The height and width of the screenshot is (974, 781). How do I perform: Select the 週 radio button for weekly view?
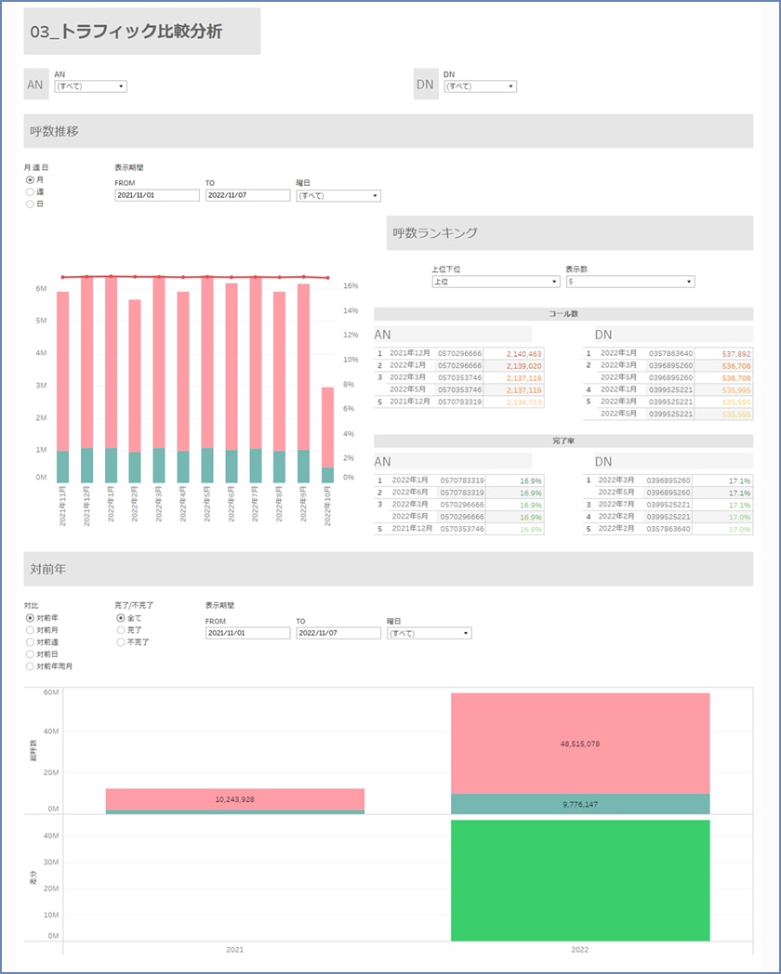[30, 192]
